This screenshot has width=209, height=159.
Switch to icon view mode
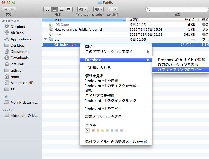47,9
